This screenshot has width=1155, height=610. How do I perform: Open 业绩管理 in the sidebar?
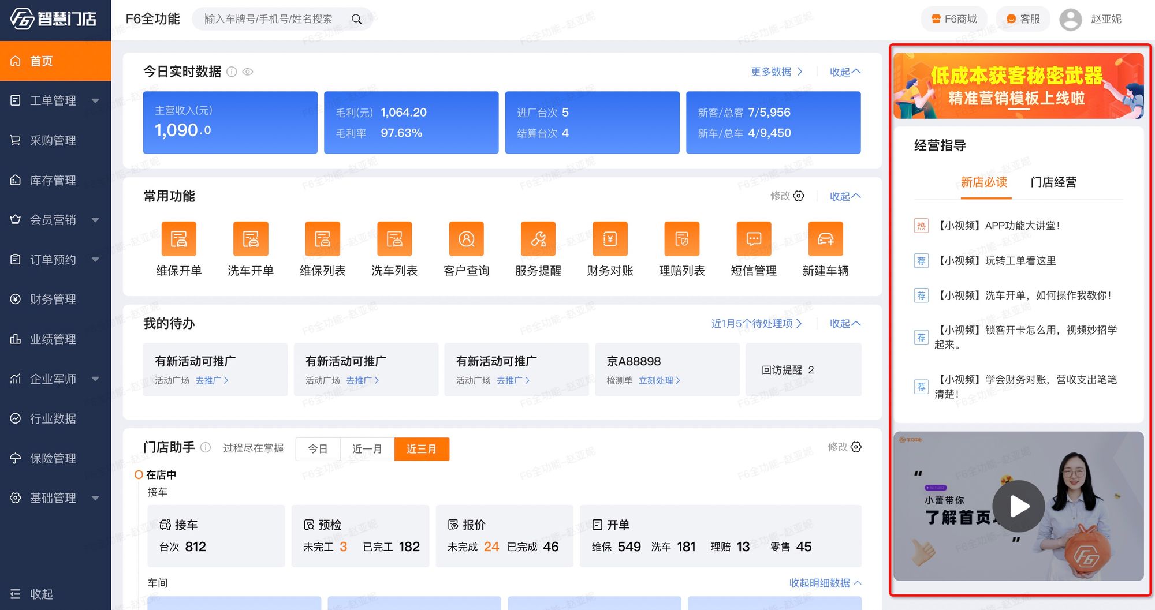click(55, 339)
